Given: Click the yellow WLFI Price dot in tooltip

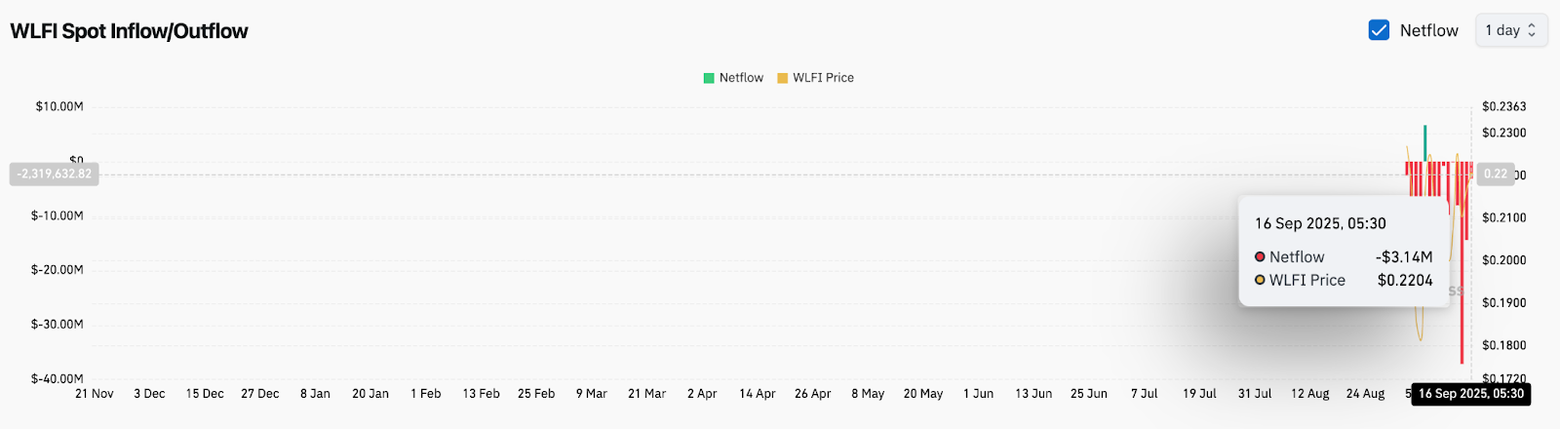Looking at the screenshot, I should point(1260,280).
